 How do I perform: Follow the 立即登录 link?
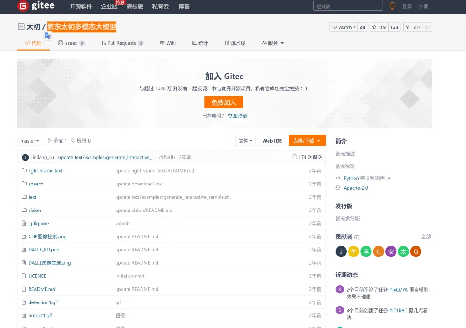point(237,115)
